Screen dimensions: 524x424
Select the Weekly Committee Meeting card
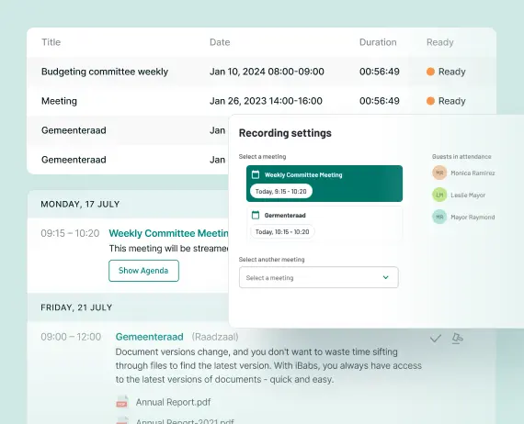[x=325, y=184]
